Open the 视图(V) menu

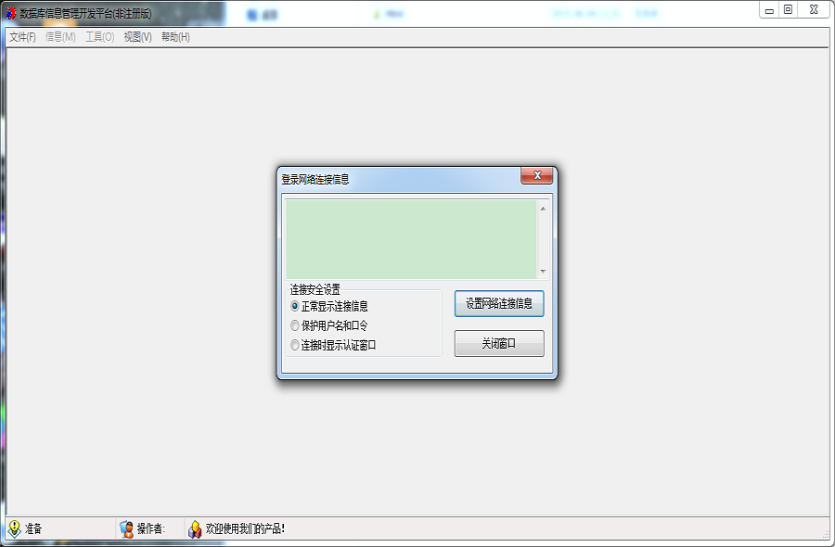point(137,37)
